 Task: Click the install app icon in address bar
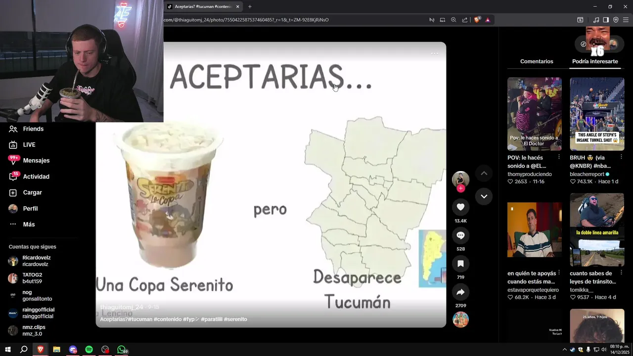tap(443, 20)
